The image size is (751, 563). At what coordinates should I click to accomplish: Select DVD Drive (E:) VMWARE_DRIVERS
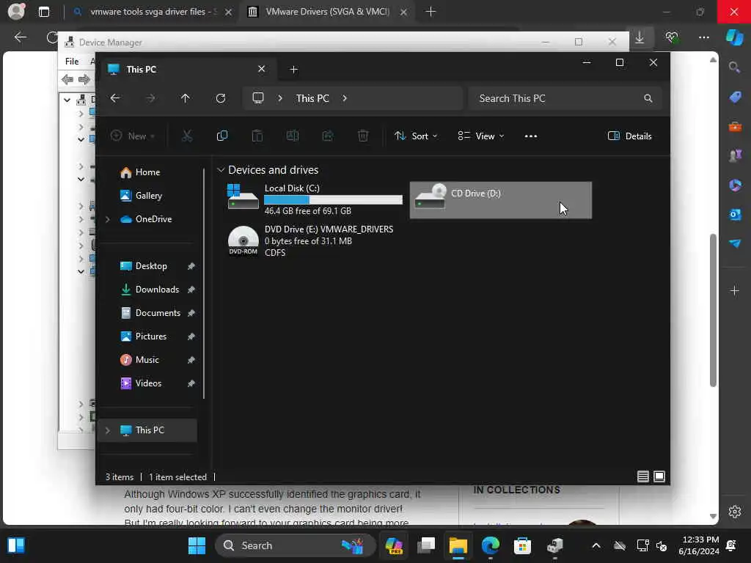coord(315,240)
